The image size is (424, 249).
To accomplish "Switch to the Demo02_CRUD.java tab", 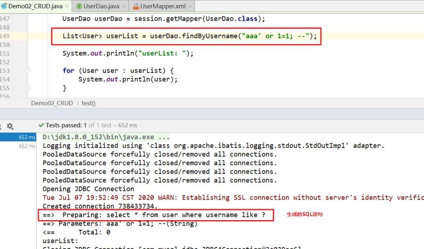I will coord(35,6).
